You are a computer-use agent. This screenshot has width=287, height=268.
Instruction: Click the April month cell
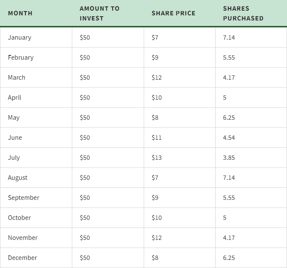14,98
